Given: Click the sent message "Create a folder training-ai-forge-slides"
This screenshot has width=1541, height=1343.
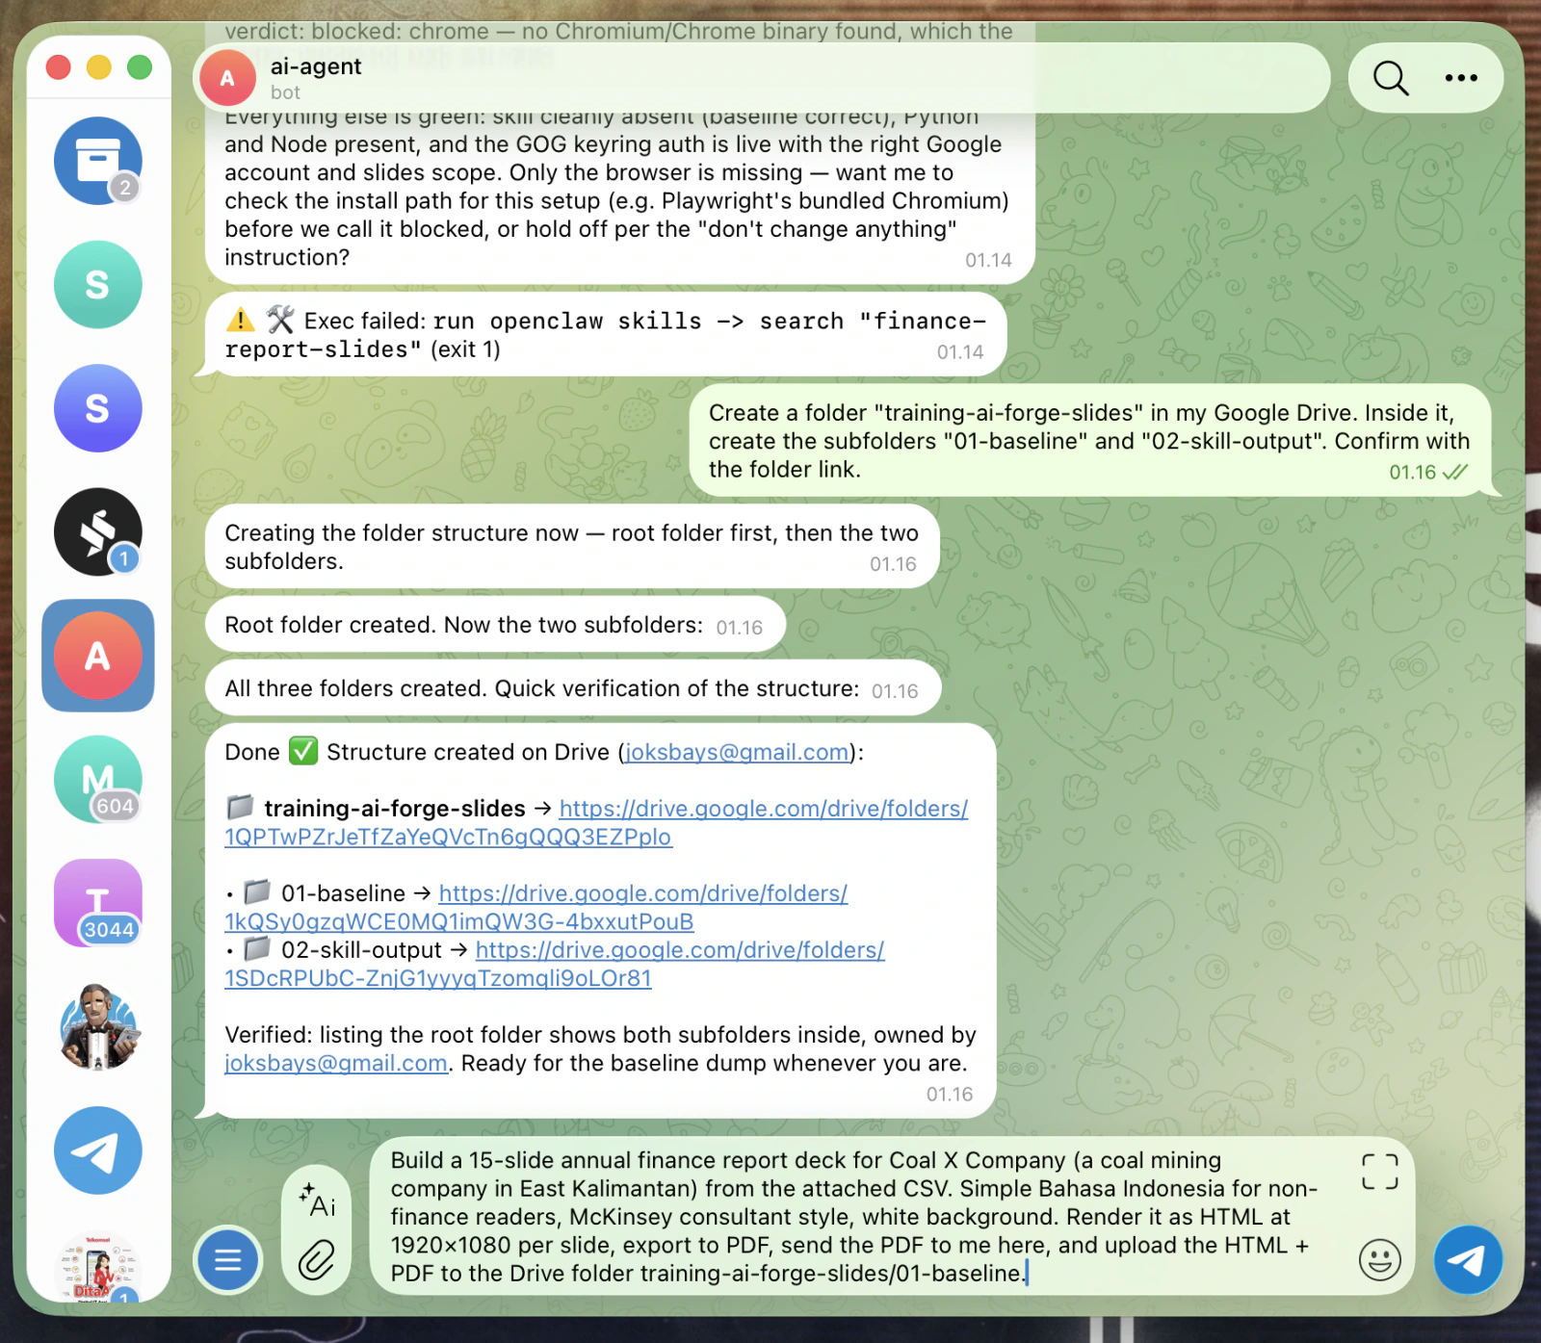Looking at the screenshot, I should click(x=1089, y=441).
